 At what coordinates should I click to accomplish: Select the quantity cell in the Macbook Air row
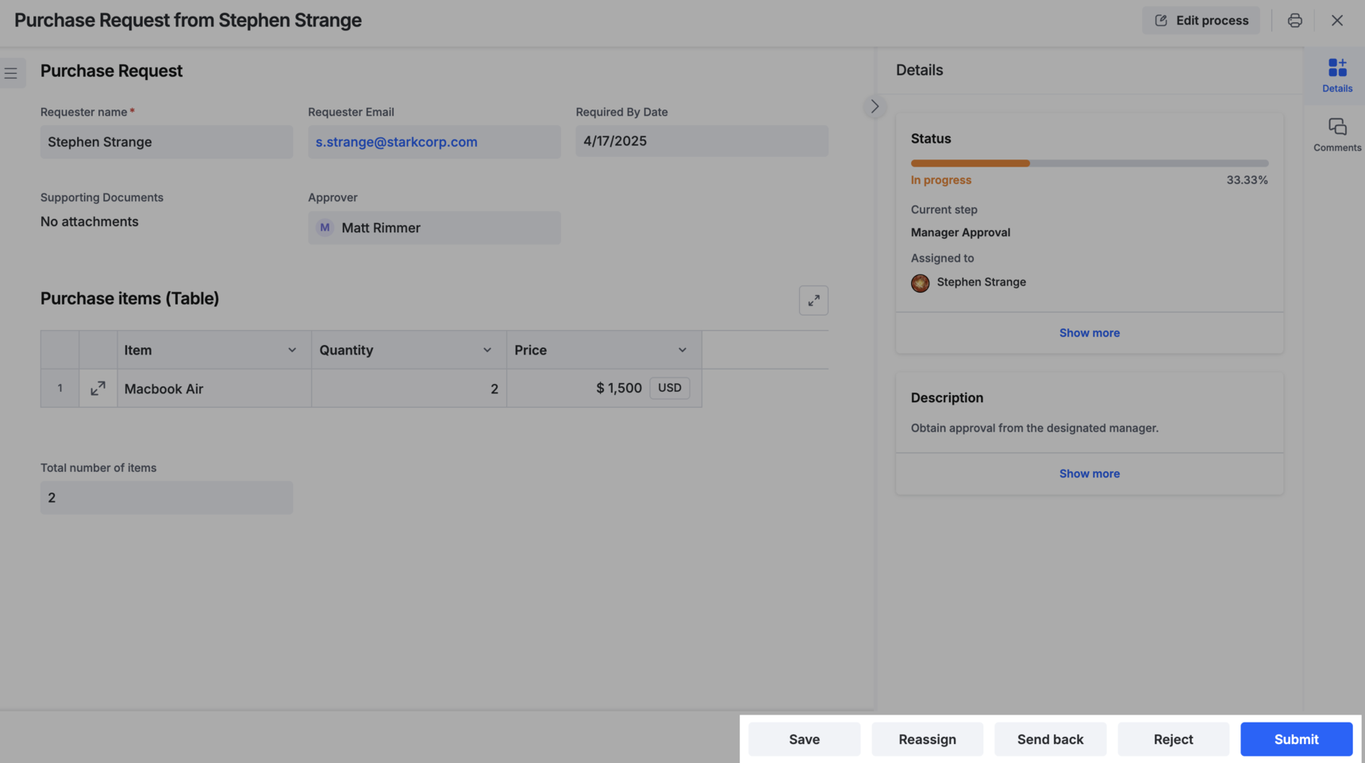pyautogui.click(x=409, y=389)
